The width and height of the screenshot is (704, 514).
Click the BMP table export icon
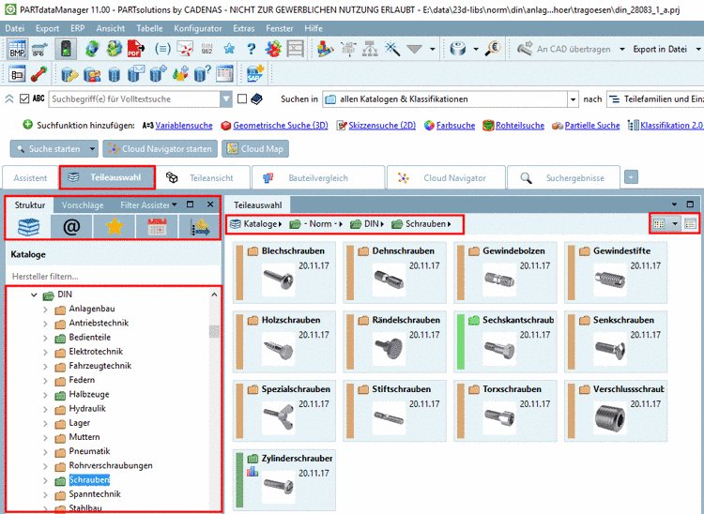click(17, 49)
